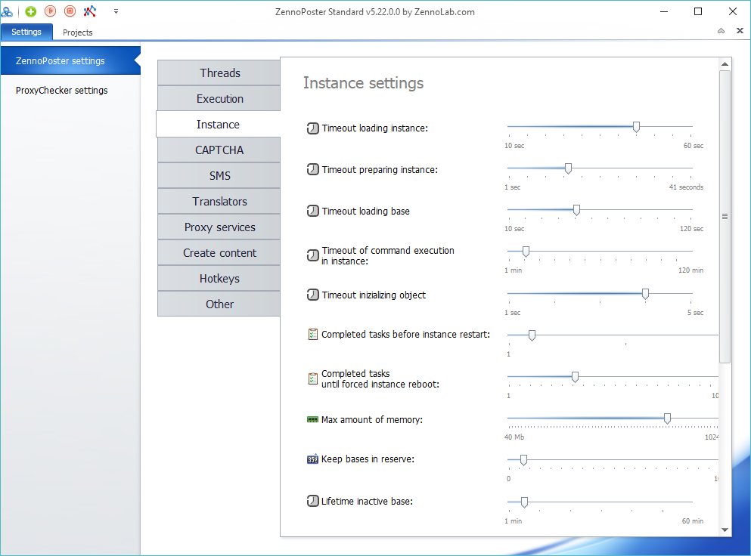Click clock icon beside Timeout of command execution
751x556 pixels.
pyautogui.click(x=313, y=255)
